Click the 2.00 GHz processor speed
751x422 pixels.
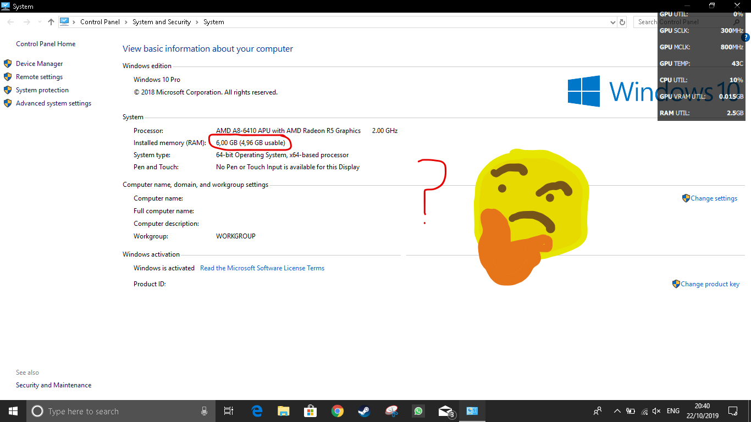point(384,131)
